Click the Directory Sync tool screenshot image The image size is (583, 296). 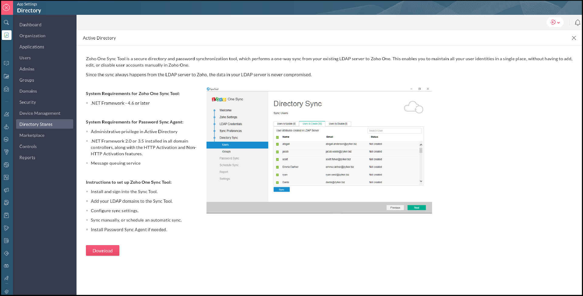coord(319,150)
